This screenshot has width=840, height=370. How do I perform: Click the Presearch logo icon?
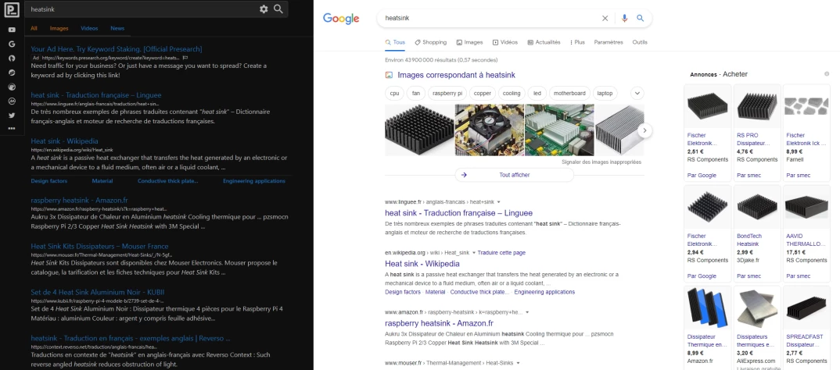point(12,9)
